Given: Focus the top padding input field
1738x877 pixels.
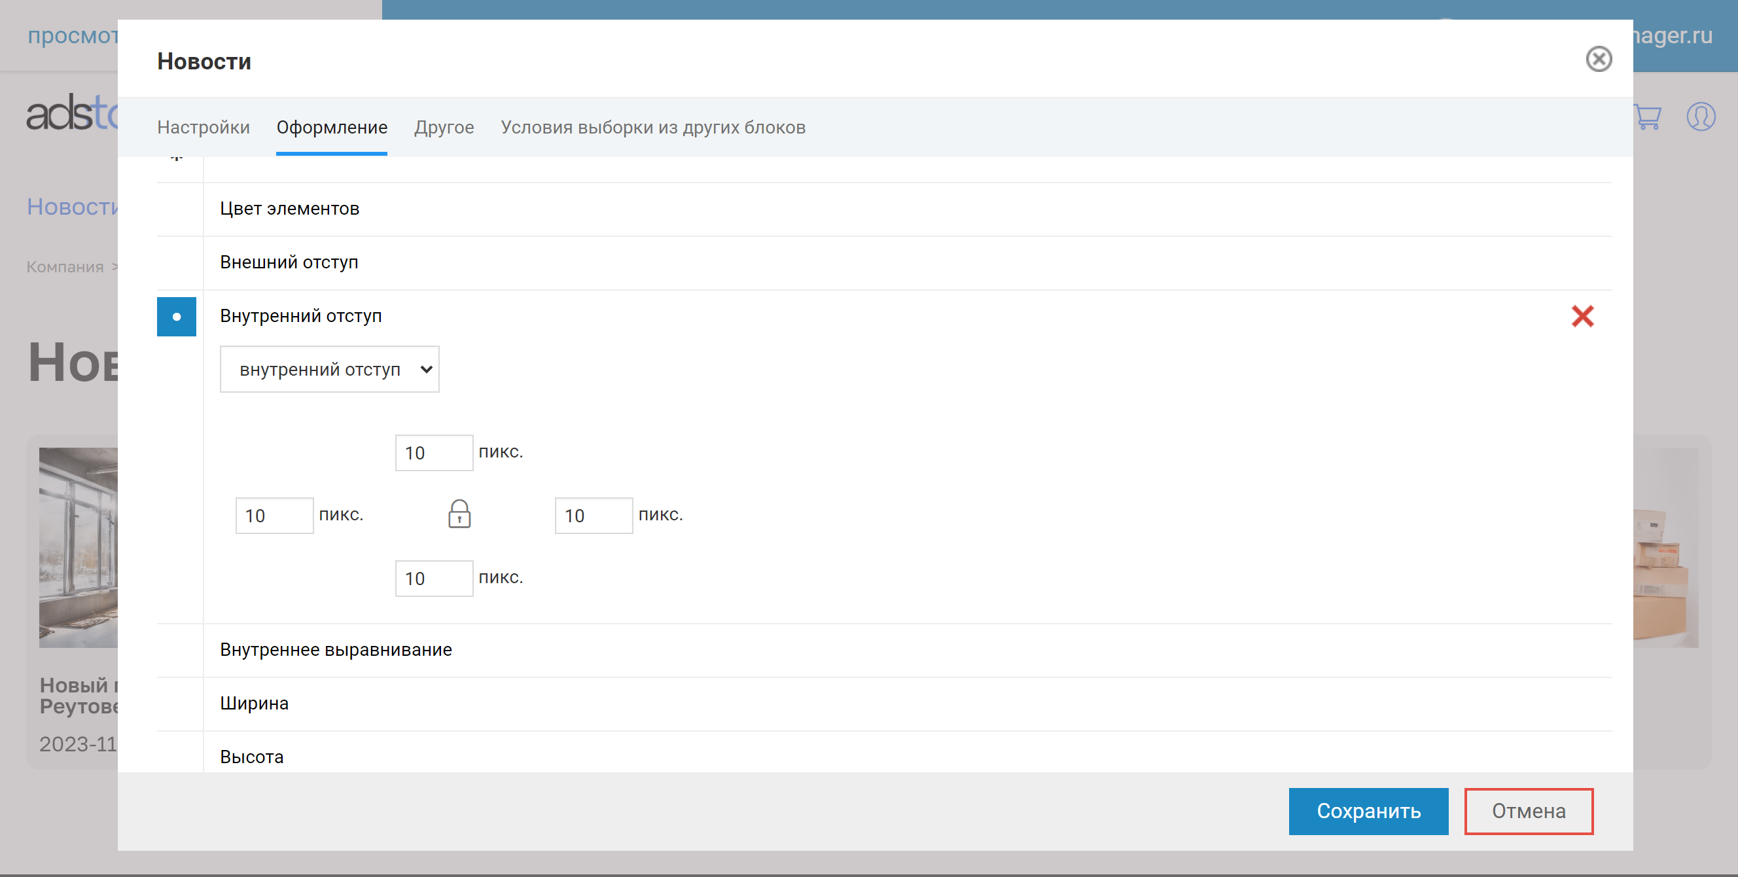Looking at the screenshot, I should (434, 453).
